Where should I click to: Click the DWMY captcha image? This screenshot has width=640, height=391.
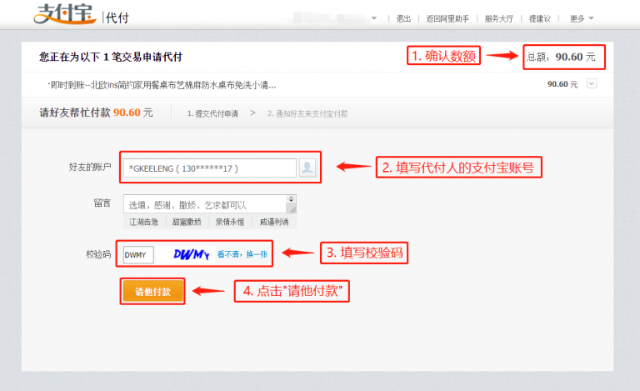coord(192,254)
